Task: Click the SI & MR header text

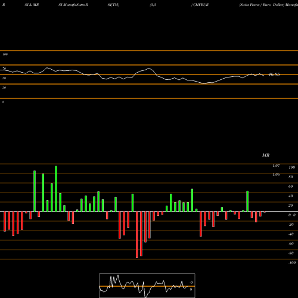Action: (32, 5)
